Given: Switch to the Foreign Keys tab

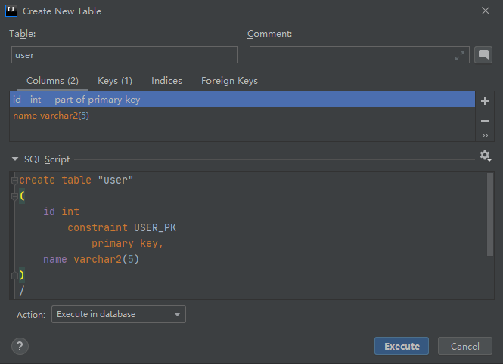Looking at the screenshot, I should click(229, 81).
